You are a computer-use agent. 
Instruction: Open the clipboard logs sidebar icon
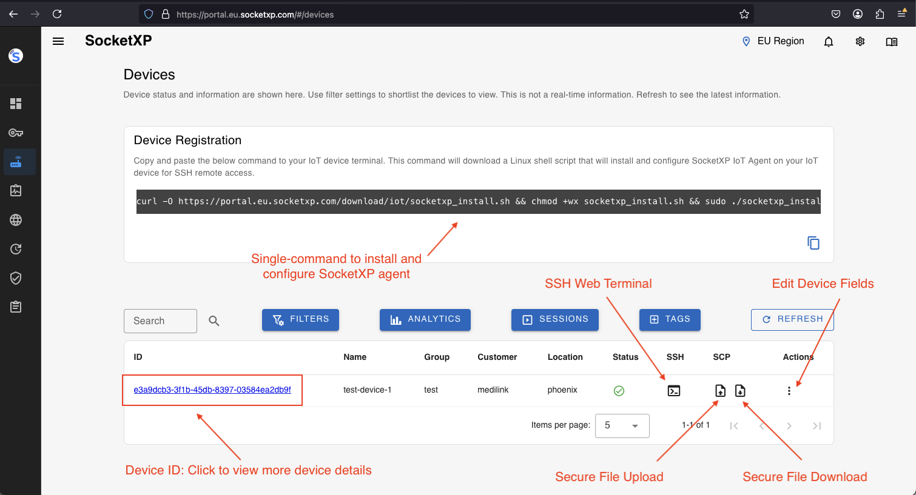pos(16,307)
